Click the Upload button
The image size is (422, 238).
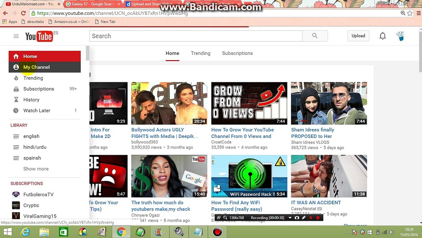358,36
